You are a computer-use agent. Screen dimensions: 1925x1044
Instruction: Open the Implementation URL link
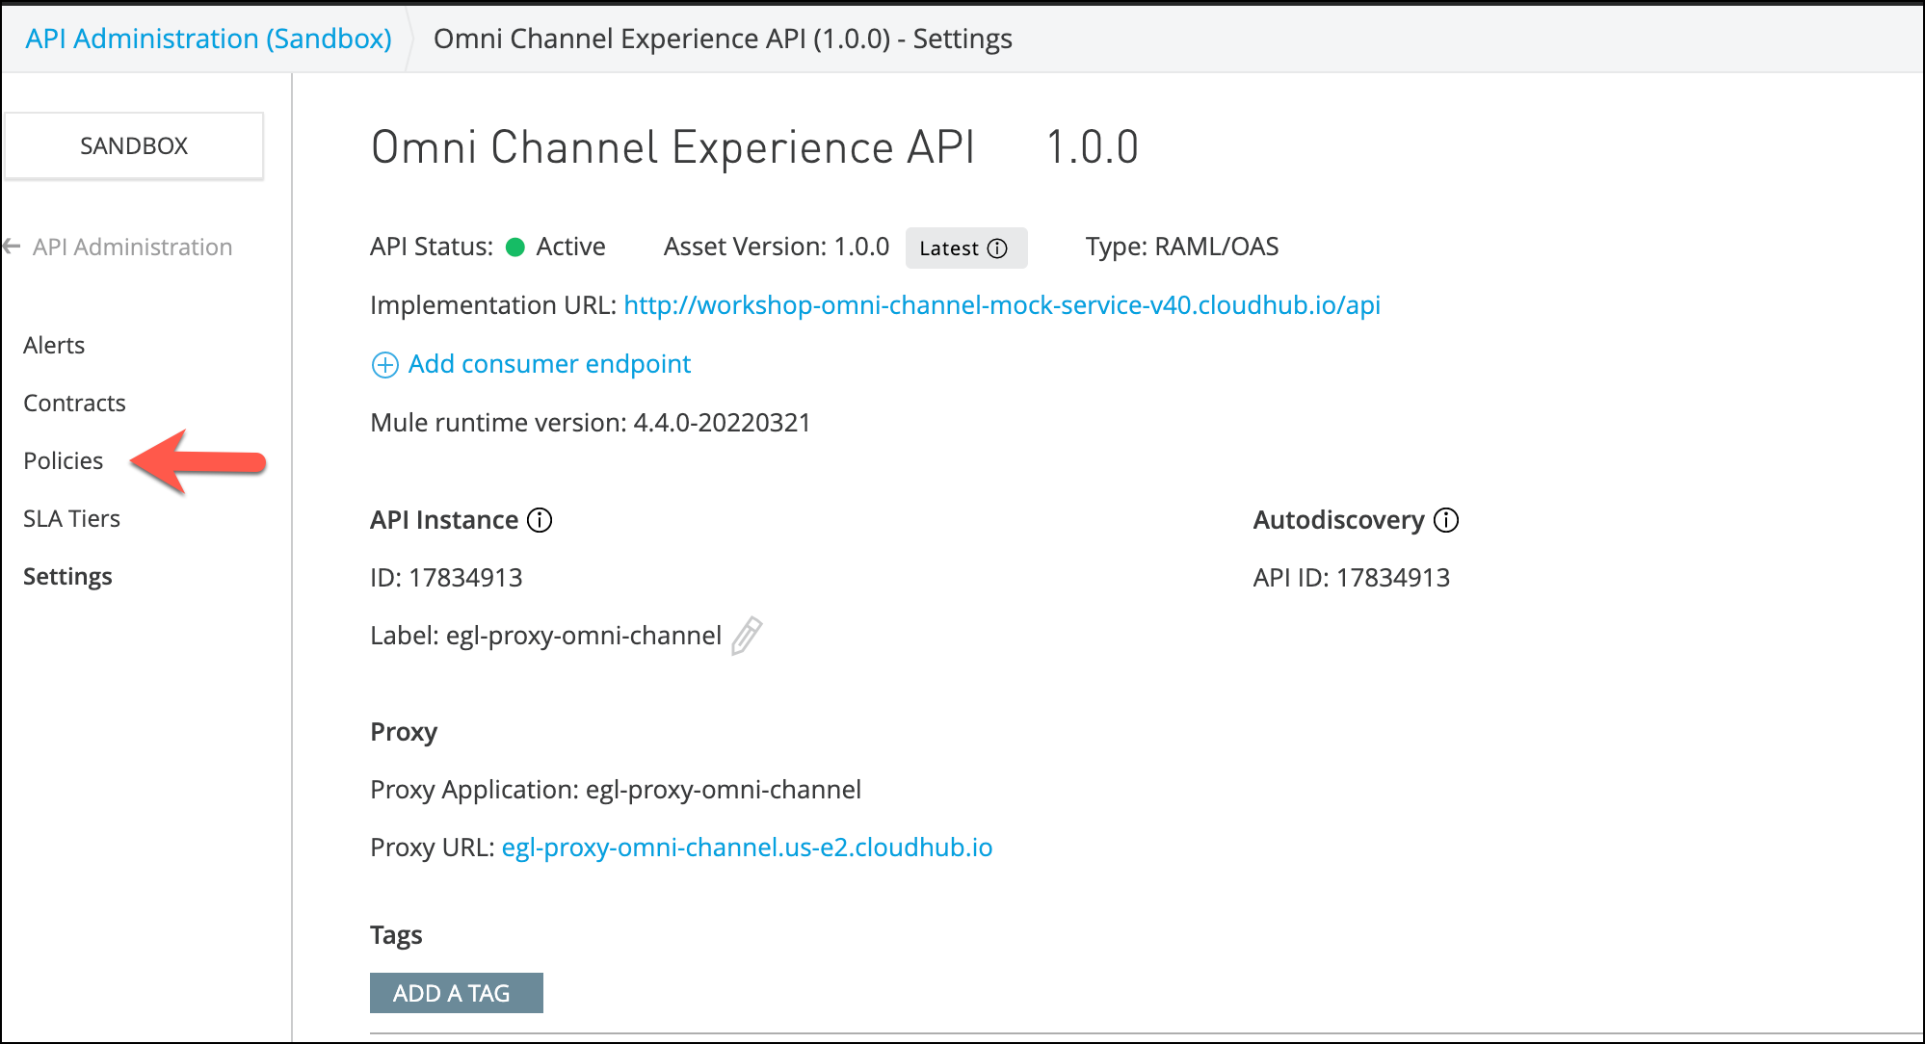[x=1002, y=305]
